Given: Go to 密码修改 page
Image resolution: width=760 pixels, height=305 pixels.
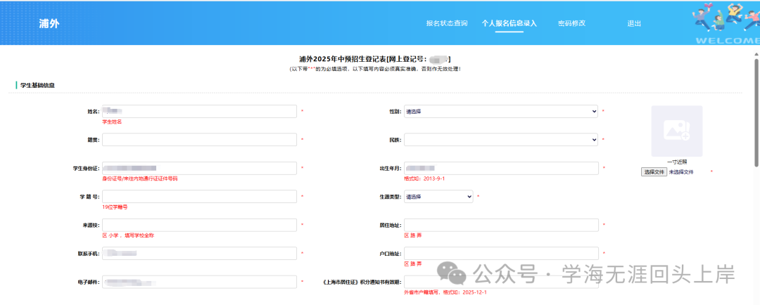Looking at the screenshot, I should pos(571,23).
